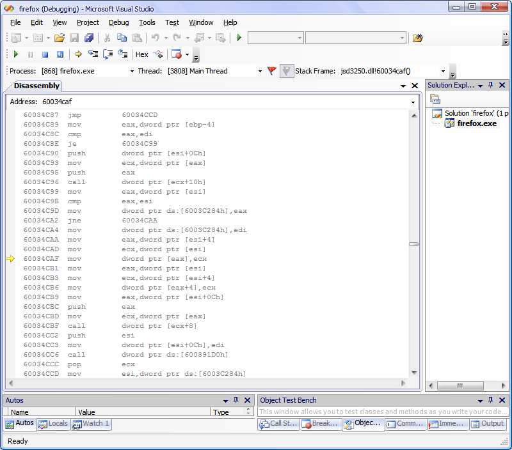Expand the Address combo box dropdown
This screenshot has height=450, width=512.
(413, 102)
